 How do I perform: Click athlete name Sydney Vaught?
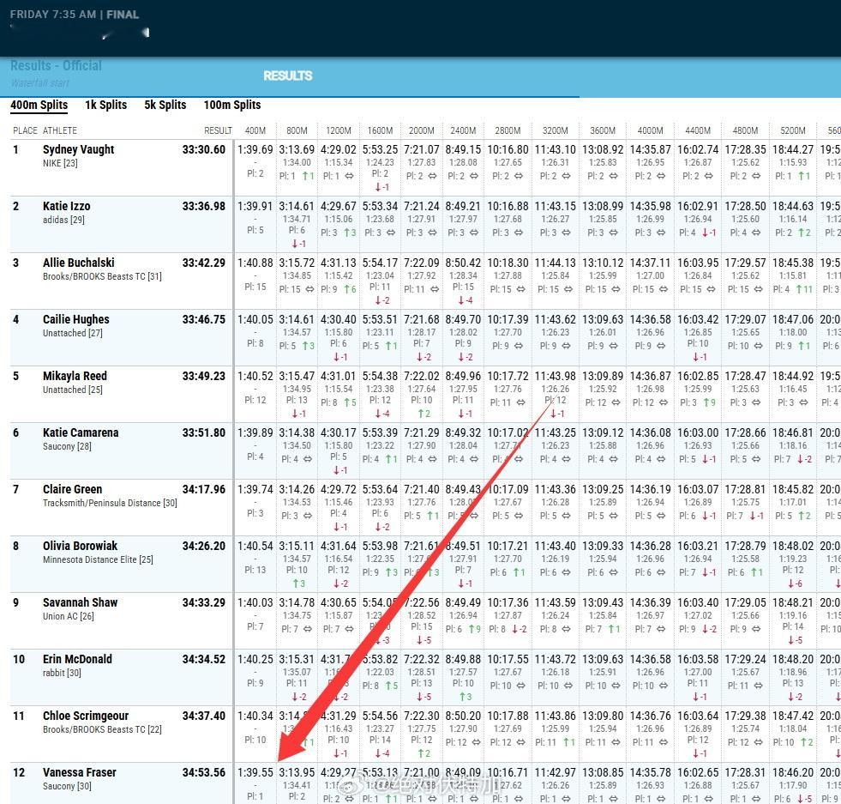pyautogui.click(x=79, y=149)
